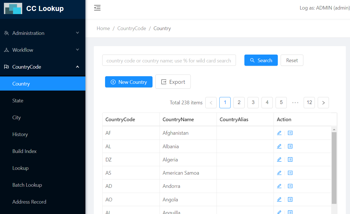350x214 pixels.
Task: Click the edit pencil icon for Afghanistan
Action: (x=279, y=133)
